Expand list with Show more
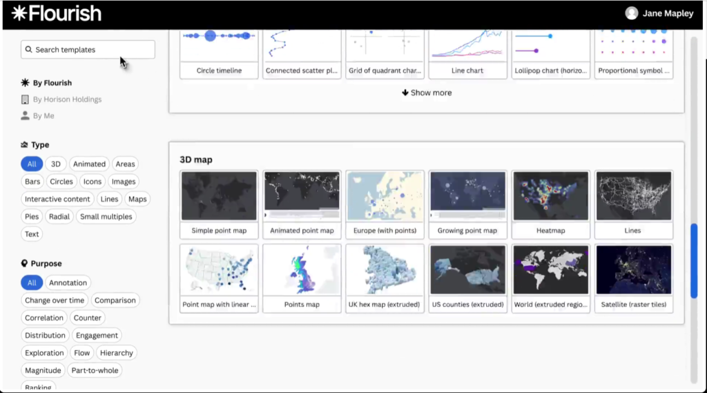The height and width of the screenshot is (393, 707). coord(427,93)
